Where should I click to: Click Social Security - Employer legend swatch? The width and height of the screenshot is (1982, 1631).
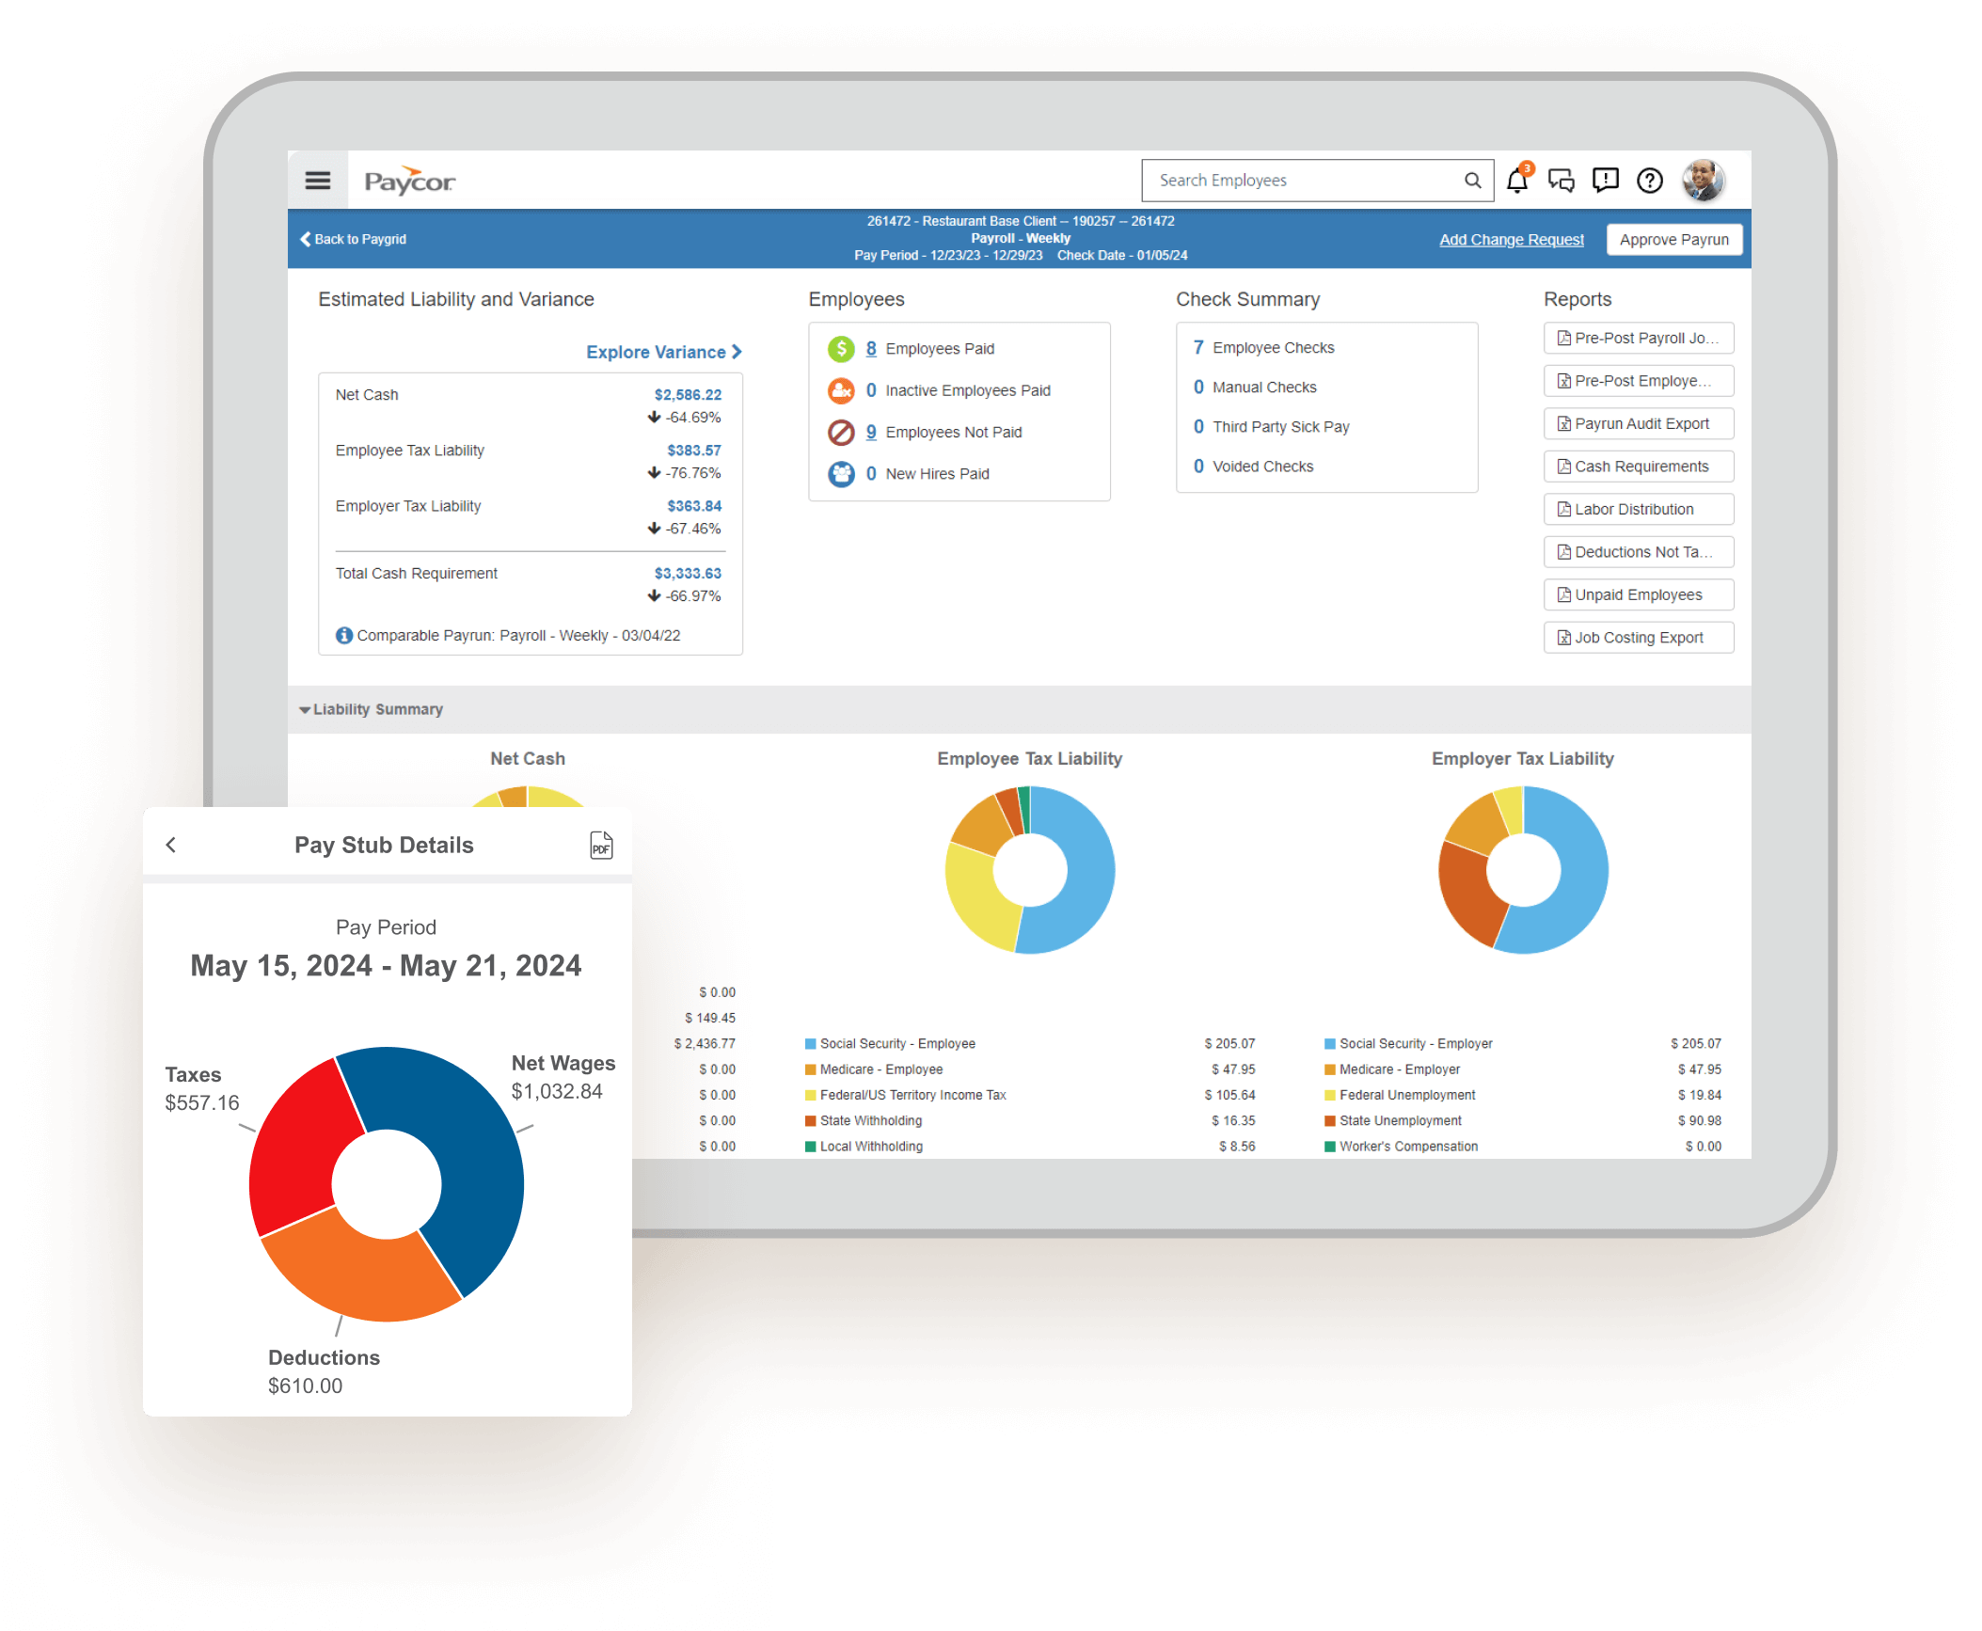click(x=1330, y=1044)
